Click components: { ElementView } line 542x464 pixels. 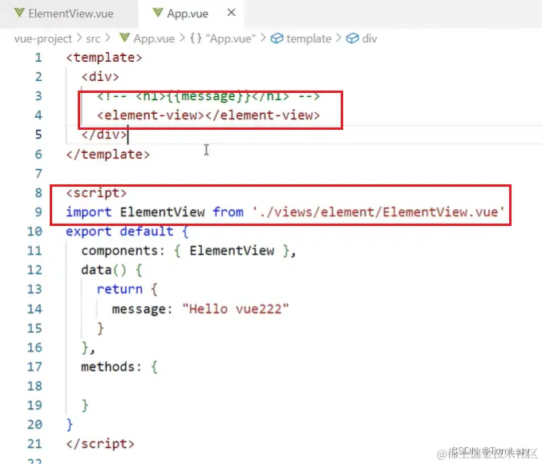[x=188, y=251]
